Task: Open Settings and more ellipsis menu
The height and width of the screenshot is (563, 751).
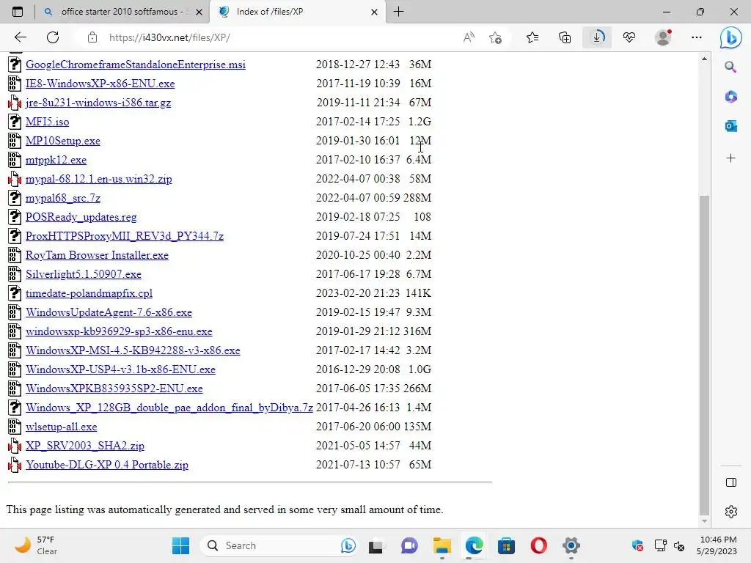Action: pos(697,37)
